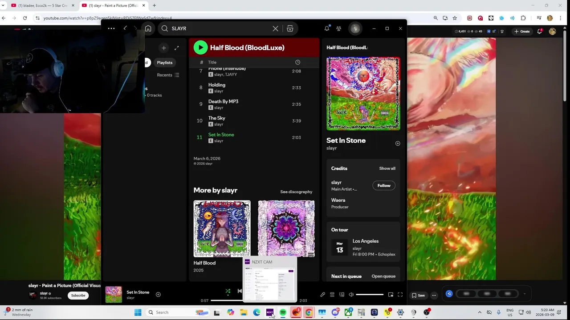Save the playing song with bar plus icon

pos(158,294)
